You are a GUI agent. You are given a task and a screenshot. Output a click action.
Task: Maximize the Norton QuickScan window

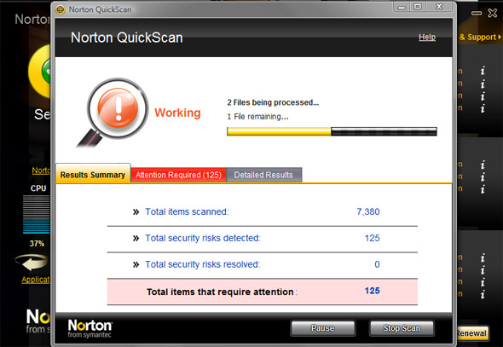pos(418,7)
